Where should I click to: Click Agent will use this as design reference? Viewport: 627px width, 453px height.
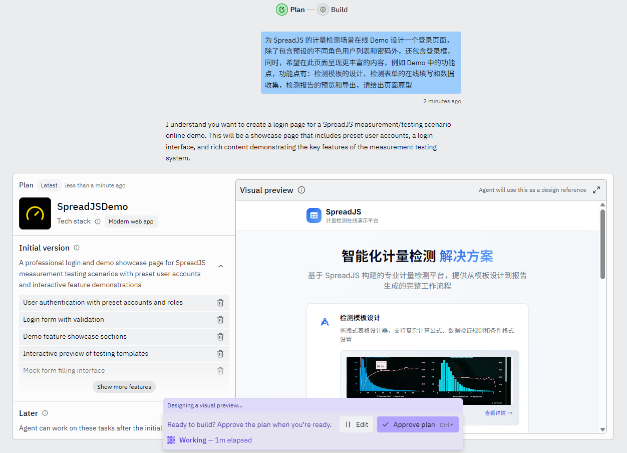coord(532,190)
